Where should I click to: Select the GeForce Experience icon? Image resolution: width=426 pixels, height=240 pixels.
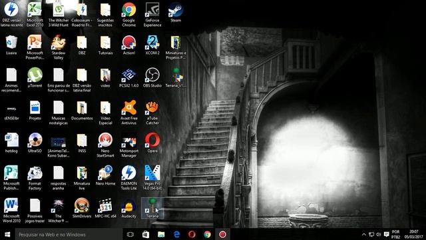pos(152,15)
